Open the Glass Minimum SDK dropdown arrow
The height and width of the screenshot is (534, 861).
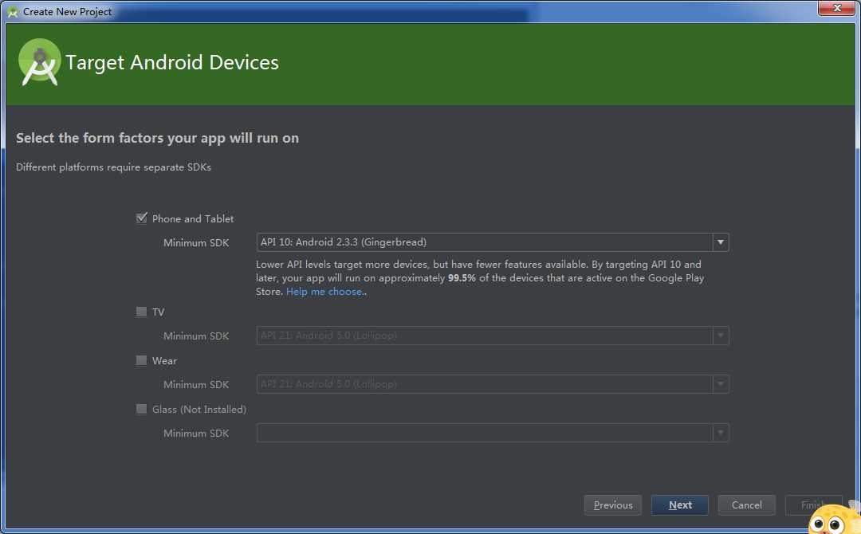(721, 433)
